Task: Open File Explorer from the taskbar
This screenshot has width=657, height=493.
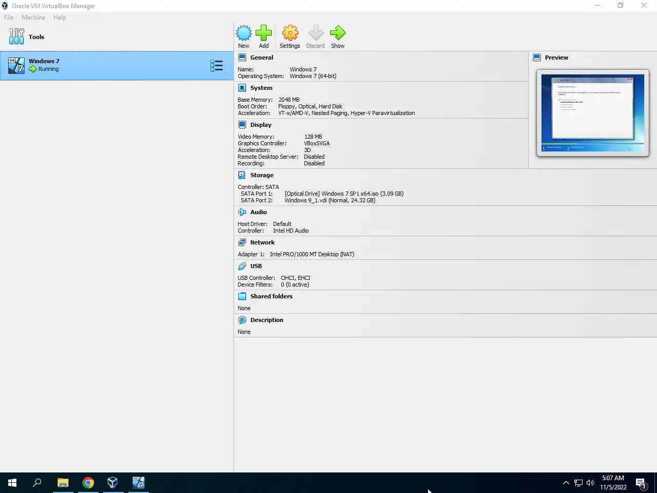Action: click(63, 483)
